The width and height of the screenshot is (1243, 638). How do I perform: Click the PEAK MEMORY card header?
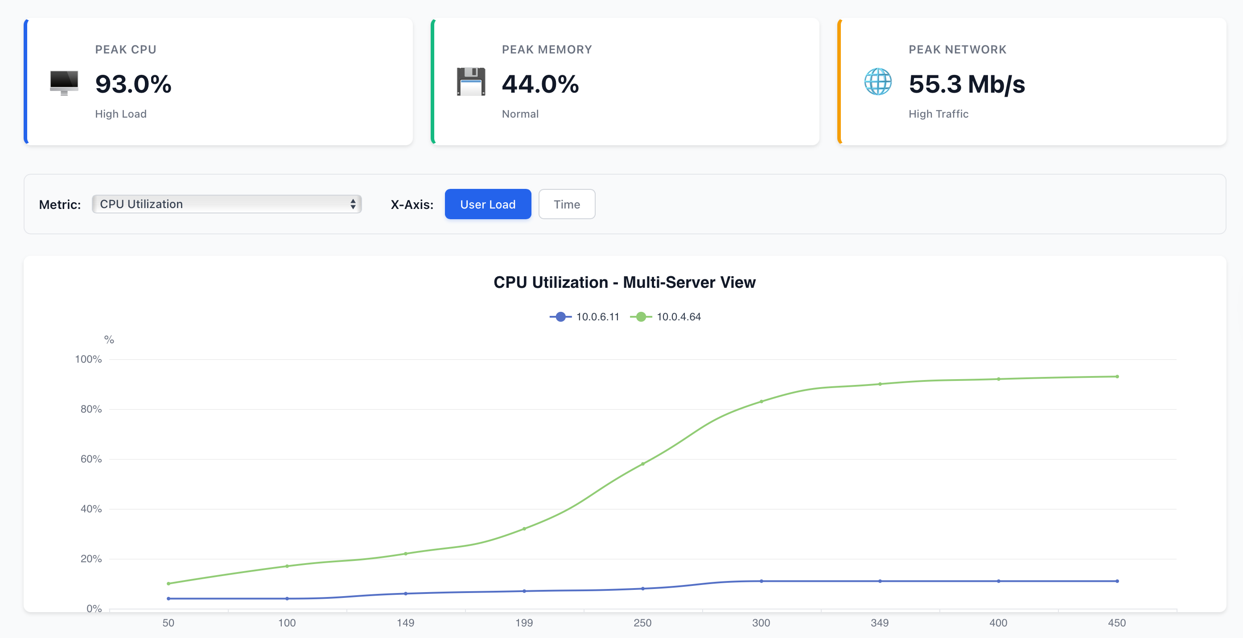(547, 49)
